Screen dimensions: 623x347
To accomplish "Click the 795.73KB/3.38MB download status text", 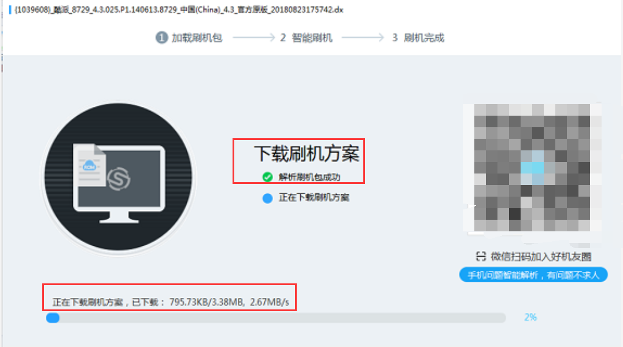I will click(x=171, y=302).
